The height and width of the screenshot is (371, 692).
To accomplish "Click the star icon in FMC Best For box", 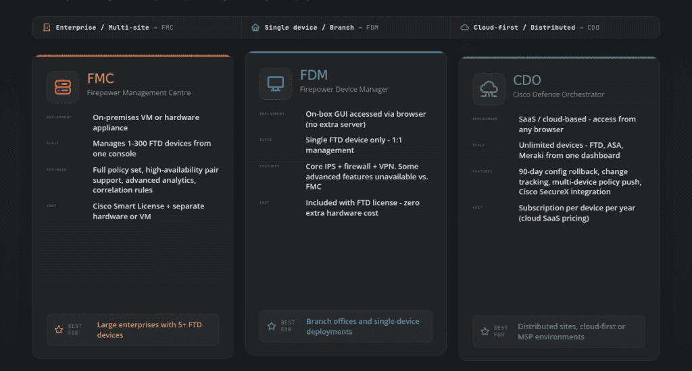I will 59,330.
